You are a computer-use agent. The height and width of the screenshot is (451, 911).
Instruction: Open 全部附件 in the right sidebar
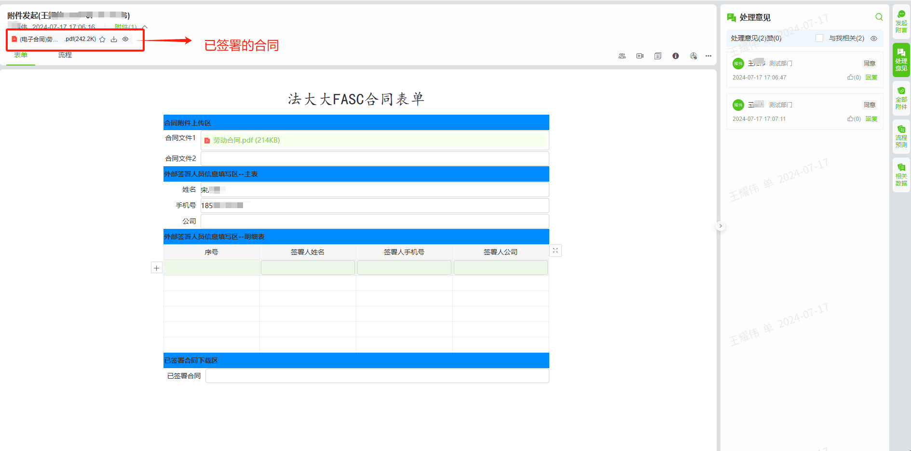(x=901, y=98)
